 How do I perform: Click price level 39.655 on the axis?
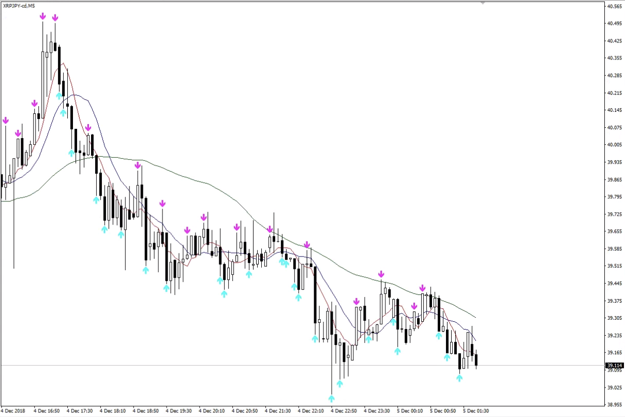[614, 231]
